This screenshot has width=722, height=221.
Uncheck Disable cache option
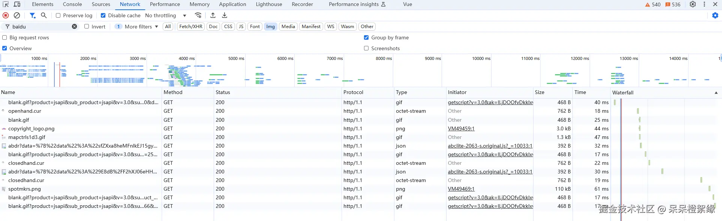pos(103,15)
